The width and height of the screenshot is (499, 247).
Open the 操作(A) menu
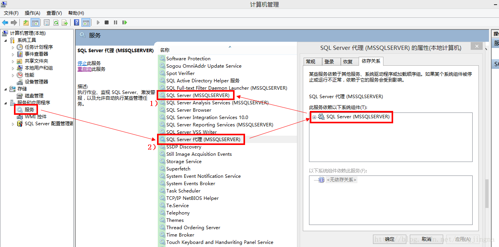coord(32,13)
